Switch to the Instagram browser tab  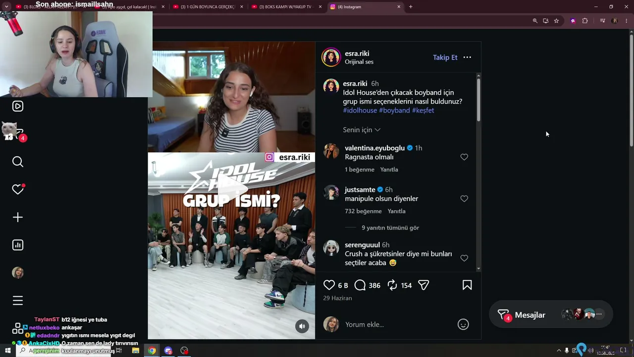click(x=365, y=7)
